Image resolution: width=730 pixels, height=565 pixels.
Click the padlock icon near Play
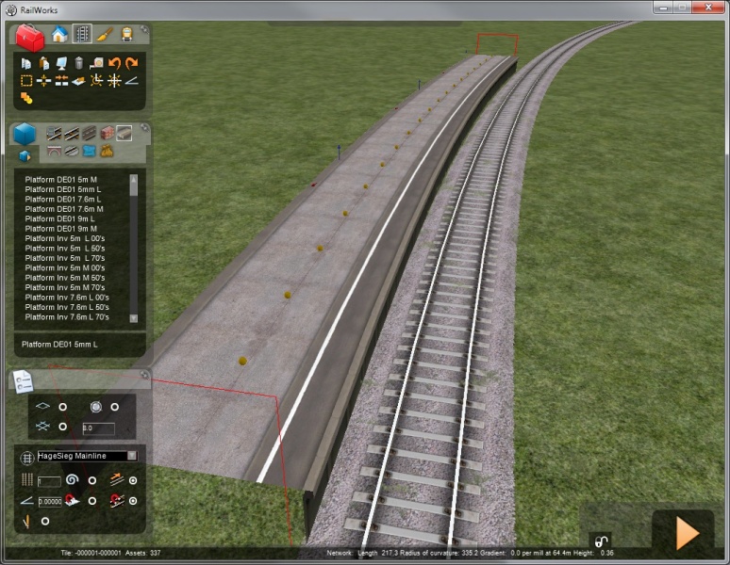[x=601, y=541]
